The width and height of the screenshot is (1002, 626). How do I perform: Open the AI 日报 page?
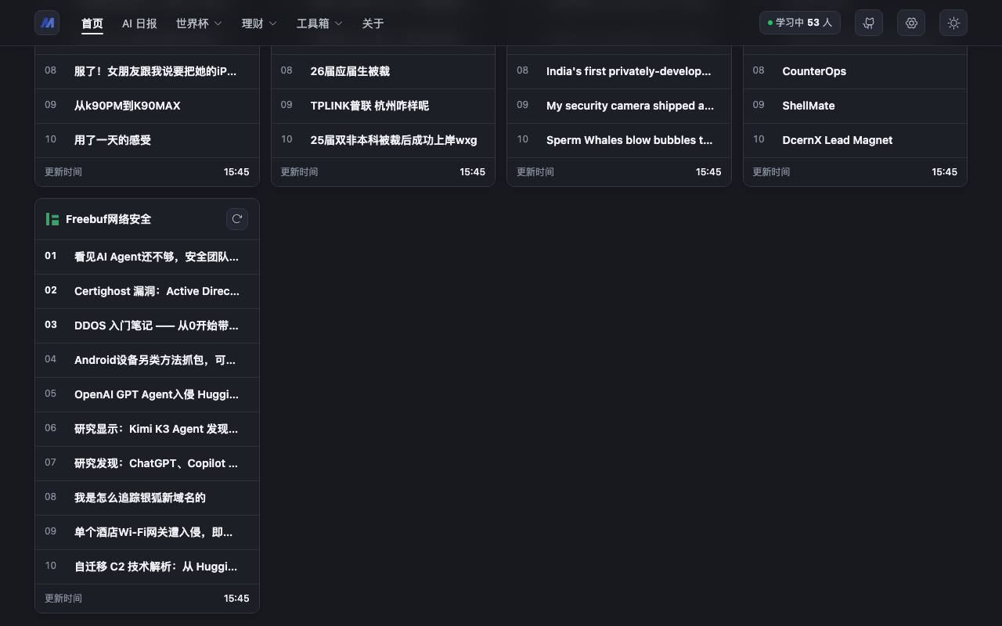point(139,23)
